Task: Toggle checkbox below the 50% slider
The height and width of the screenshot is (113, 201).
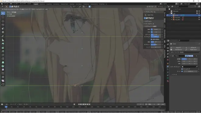Action: tap(151, 39)
